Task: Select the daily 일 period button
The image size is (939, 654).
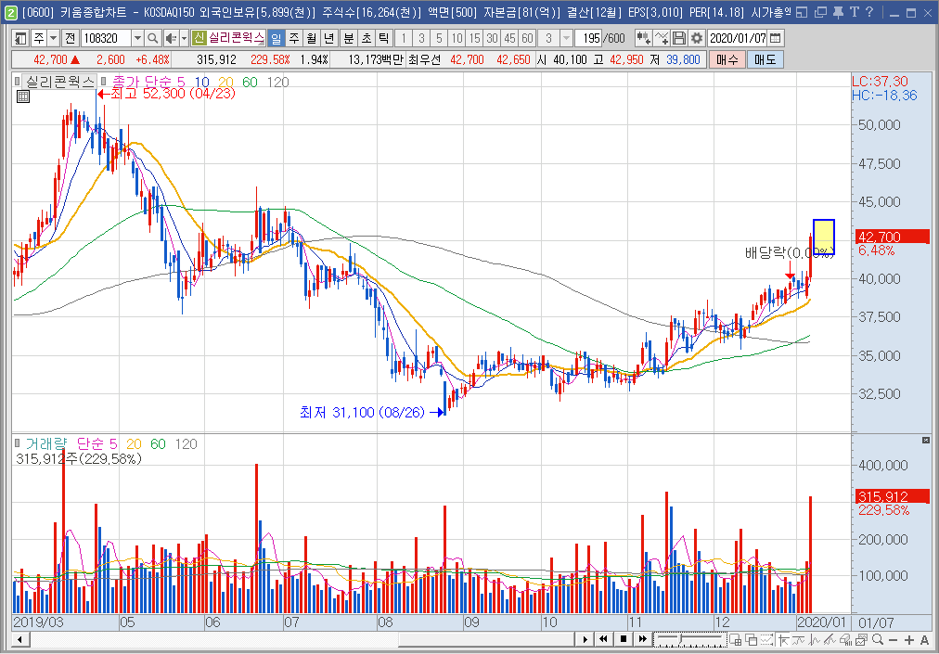Action: pos(277,38)
